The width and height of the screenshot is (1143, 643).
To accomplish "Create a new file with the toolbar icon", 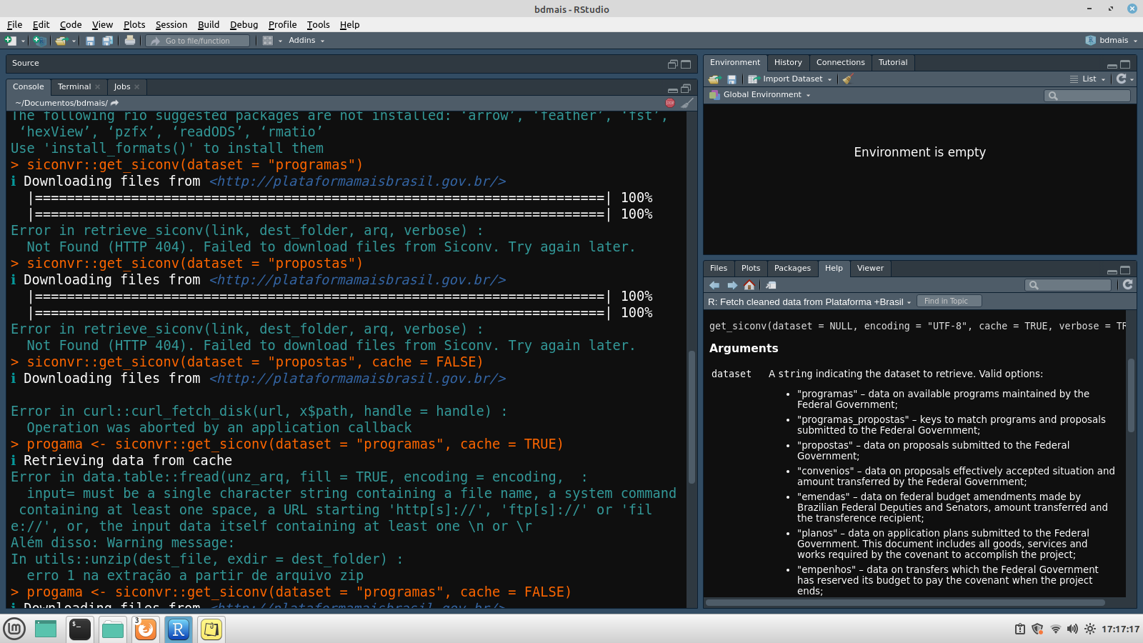I will [x=10, y=41].
